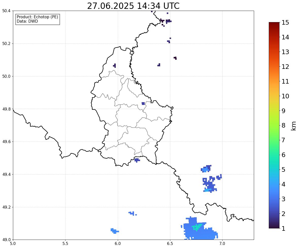This screenshot has height=248, width=299.
Task: Click the latitude tick label 49.0
Action: point(6,240)
